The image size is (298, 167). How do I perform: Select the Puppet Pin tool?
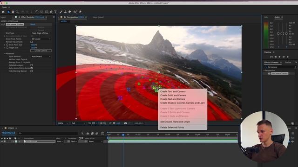click(x=80, y=12)
